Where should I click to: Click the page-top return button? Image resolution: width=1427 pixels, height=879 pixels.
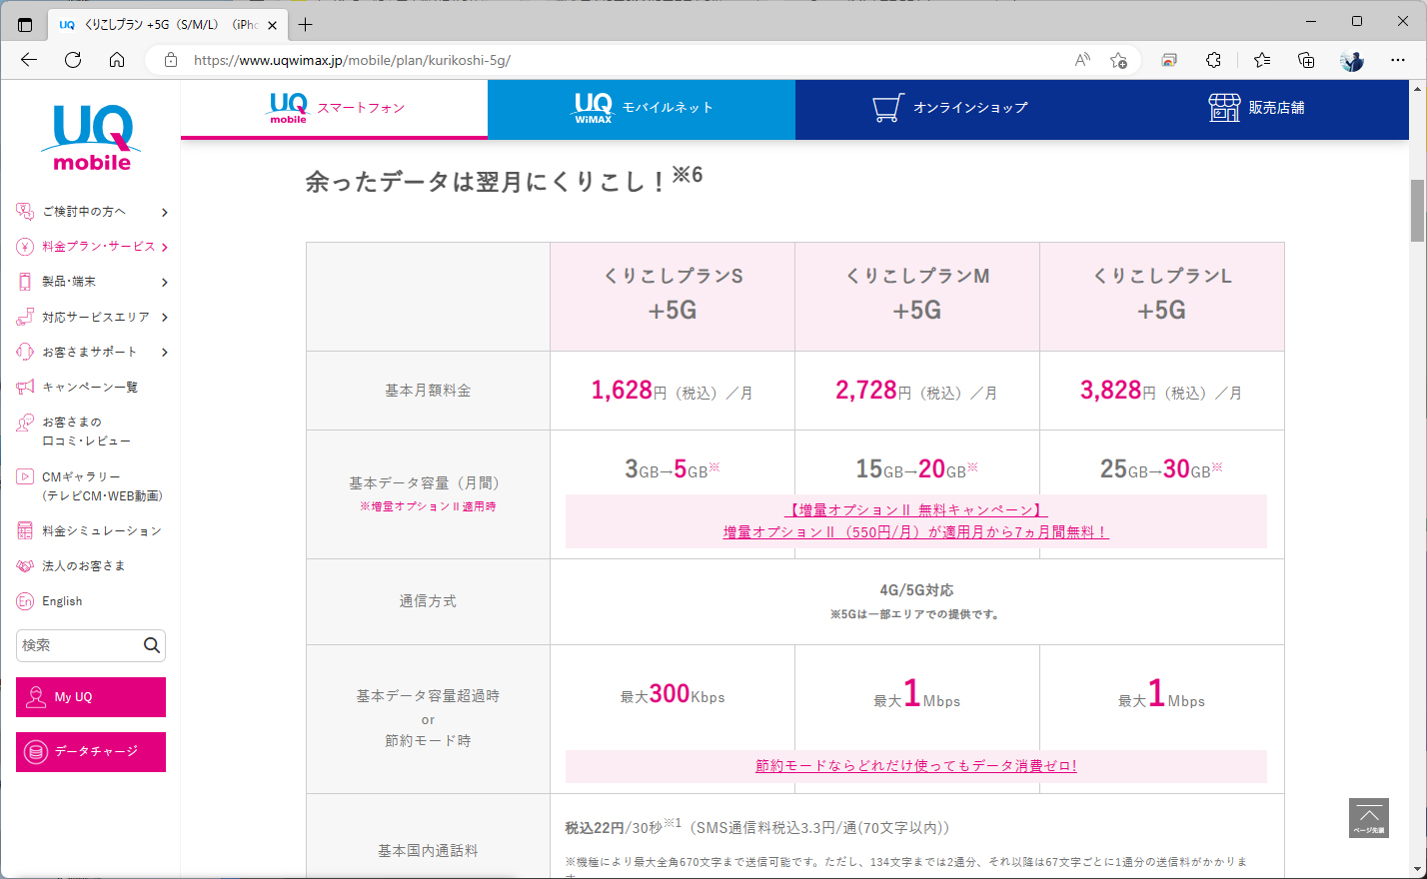pyautogui.click(x=1369, y=818)
